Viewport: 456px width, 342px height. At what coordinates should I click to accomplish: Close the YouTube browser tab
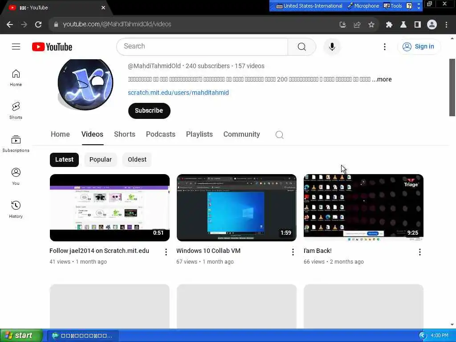pyautogui.click(x=103, y=8)
